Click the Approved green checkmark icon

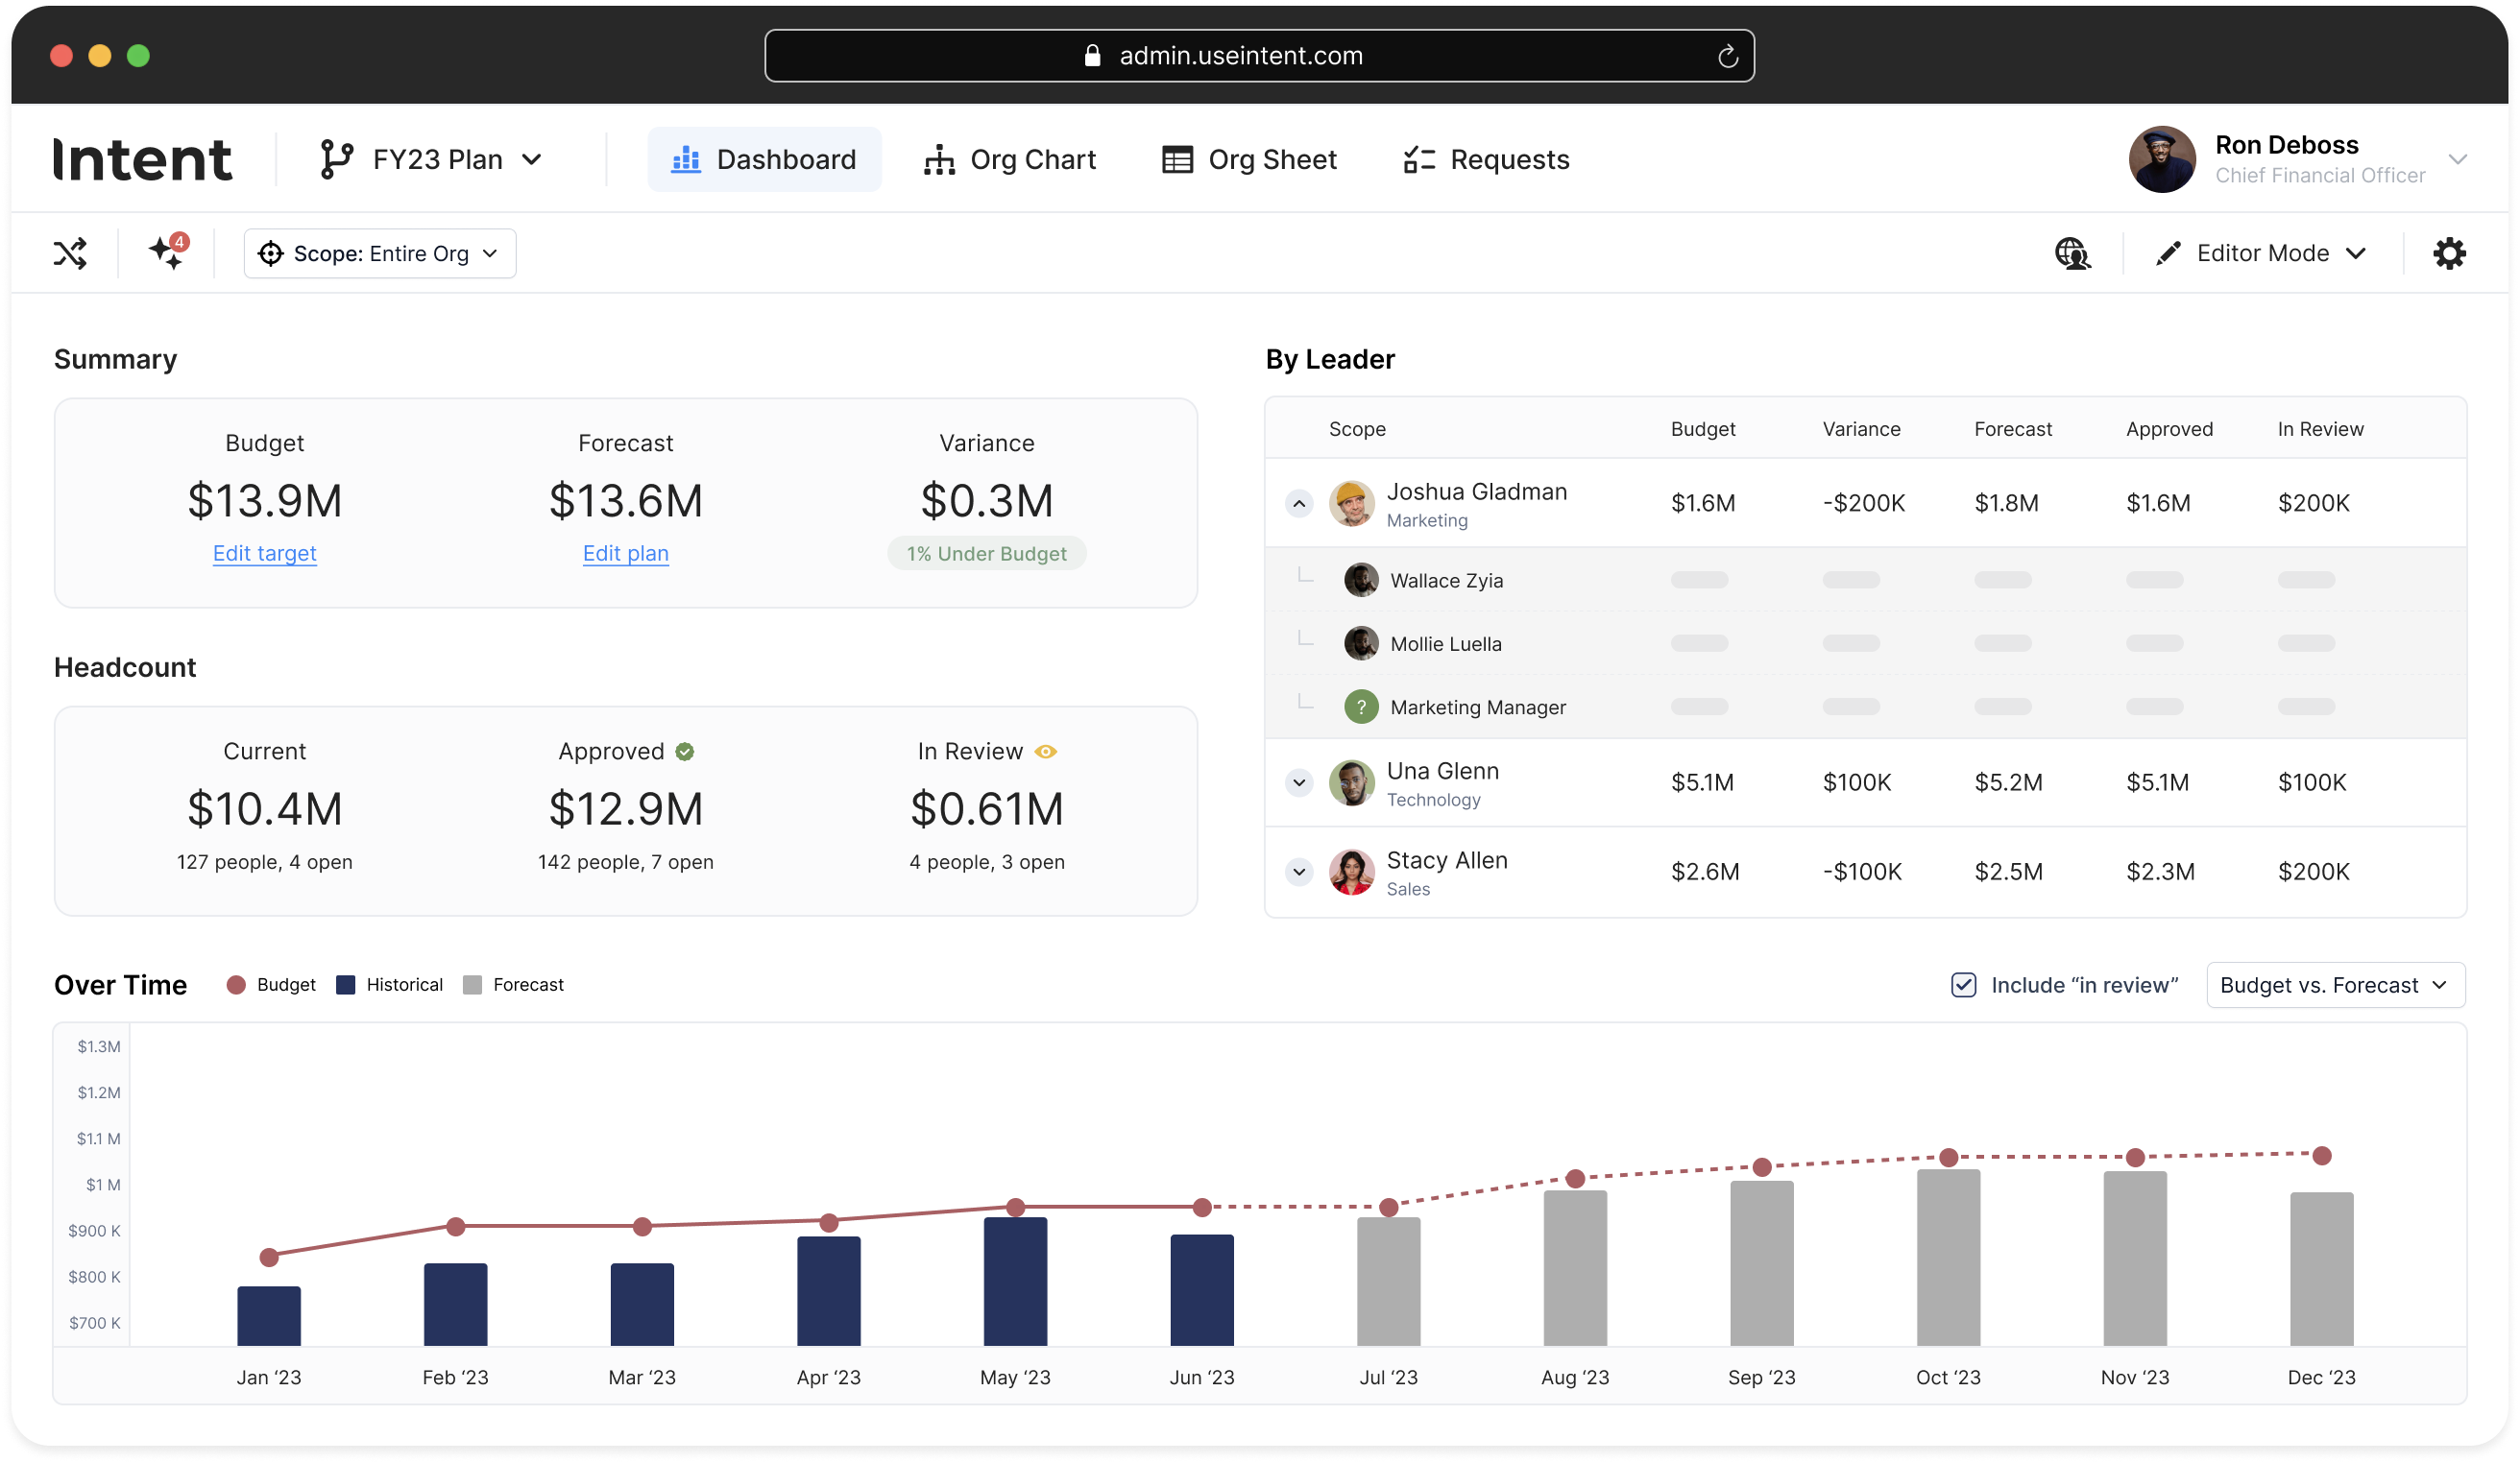(x=685, y=752)
